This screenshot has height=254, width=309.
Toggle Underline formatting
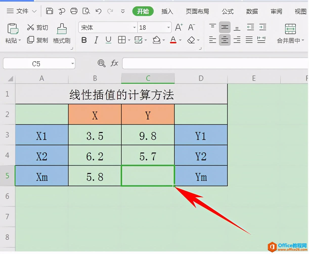pos(108,40)
